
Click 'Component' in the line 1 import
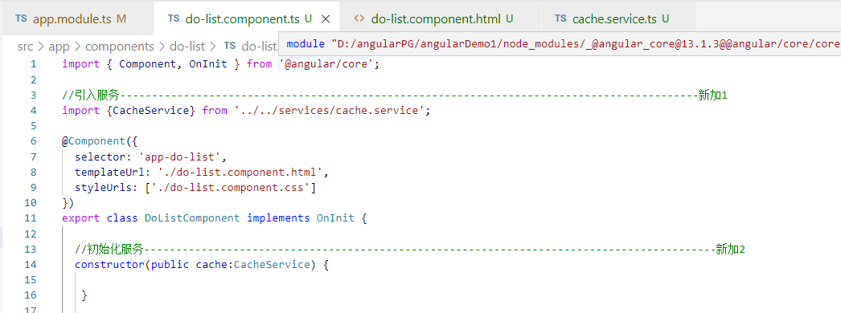[x=147, y=64]
